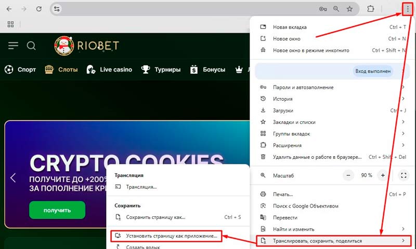Open the apps grid icon in bookmarks bar
This screenshot has width=416, height=249.
(10, 24)
